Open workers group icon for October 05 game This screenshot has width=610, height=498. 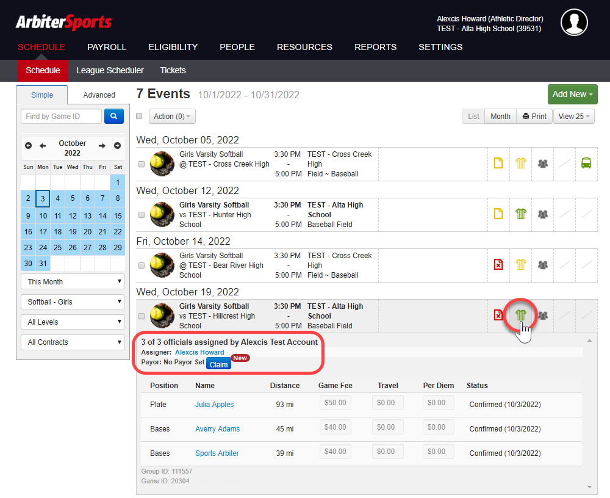tap(543, 164)
